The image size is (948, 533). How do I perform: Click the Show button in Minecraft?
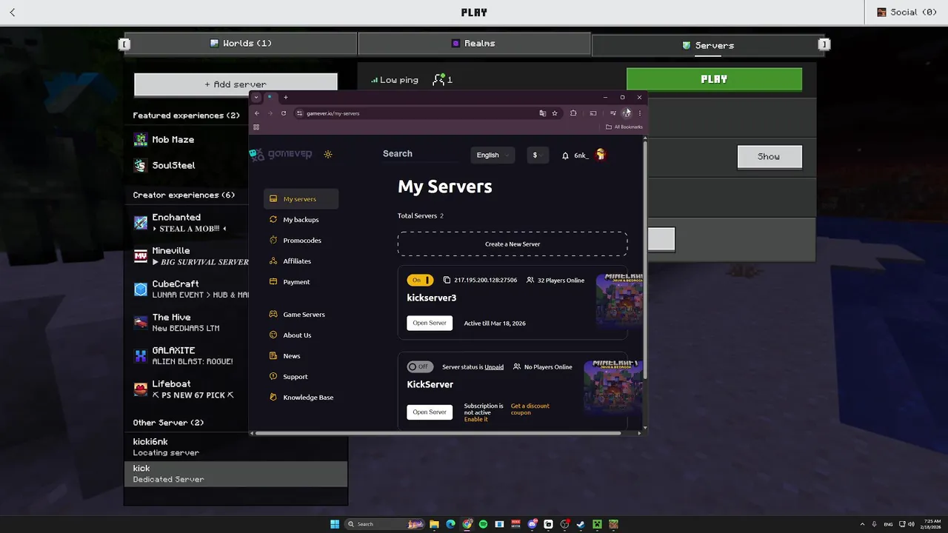[x=769, y=157]
